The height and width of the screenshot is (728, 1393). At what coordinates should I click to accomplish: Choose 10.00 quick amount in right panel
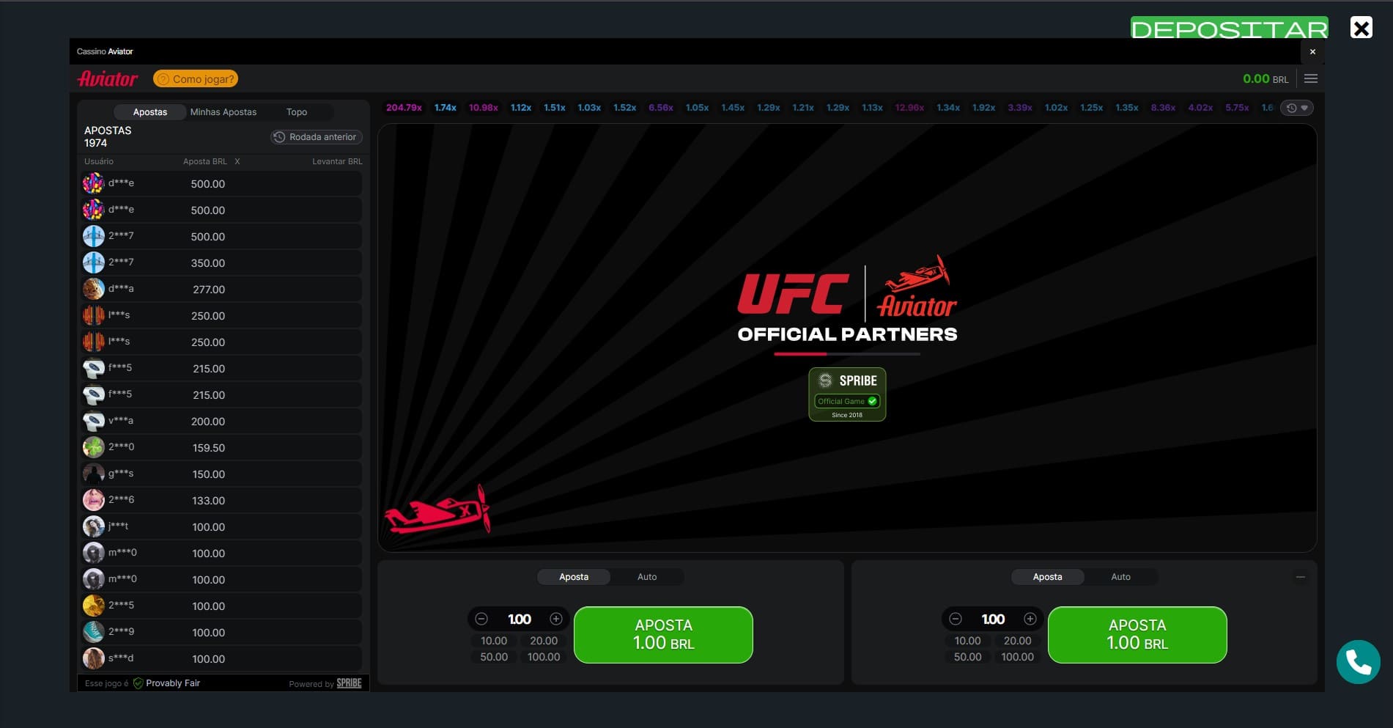coord(968,641)
